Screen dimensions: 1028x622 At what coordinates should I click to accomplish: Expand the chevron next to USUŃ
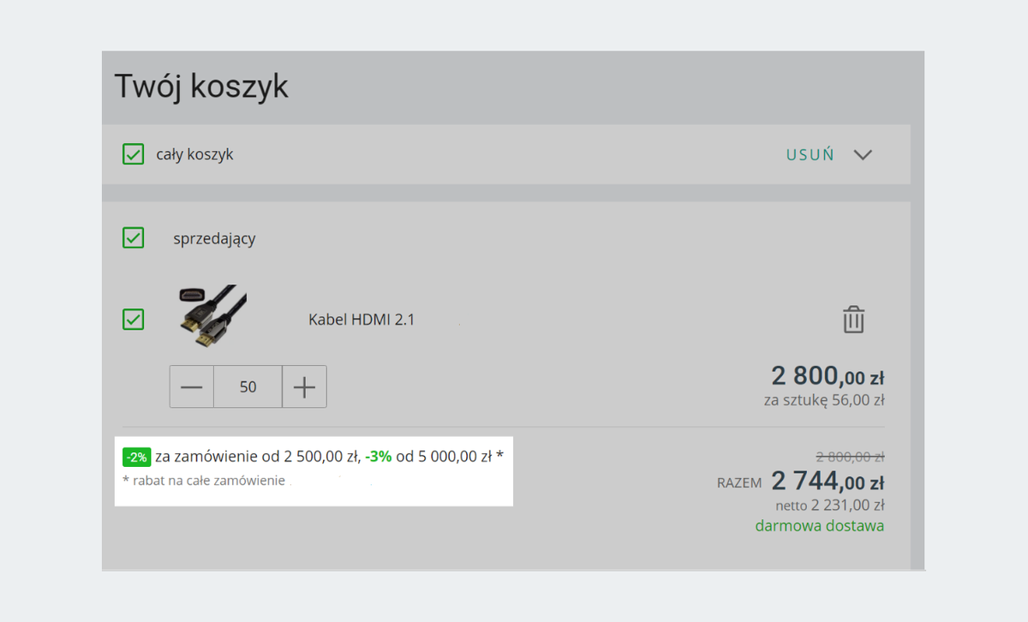pyautogui.click(x=863, y=155)
